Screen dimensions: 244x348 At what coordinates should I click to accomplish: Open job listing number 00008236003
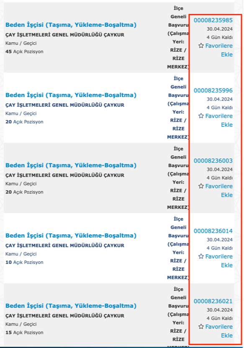click(x=213, y=161)
